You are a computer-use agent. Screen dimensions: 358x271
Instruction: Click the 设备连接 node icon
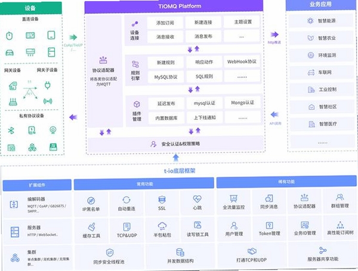(135, 24)
